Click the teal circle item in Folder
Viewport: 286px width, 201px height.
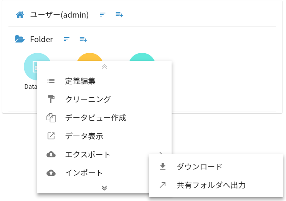coord(142,57)
